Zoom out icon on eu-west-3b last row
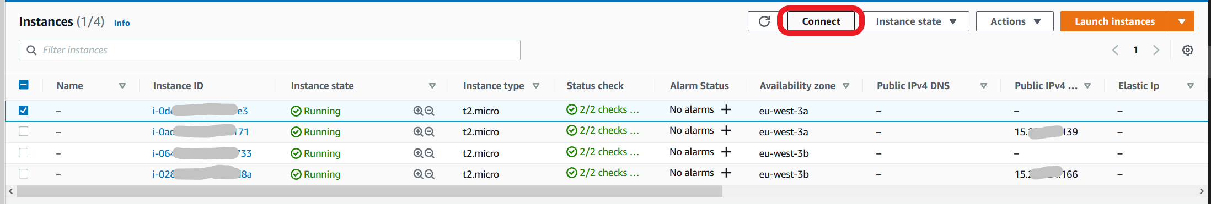The height and width of the screenshot is (204, 1211). 430,174
